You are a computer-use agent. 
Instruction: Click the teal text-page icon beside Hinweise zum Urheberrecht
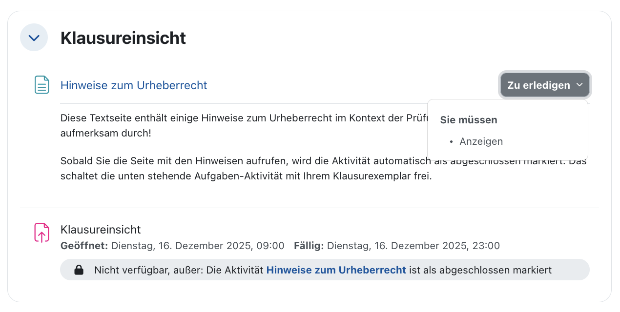[x=42, y=85]
